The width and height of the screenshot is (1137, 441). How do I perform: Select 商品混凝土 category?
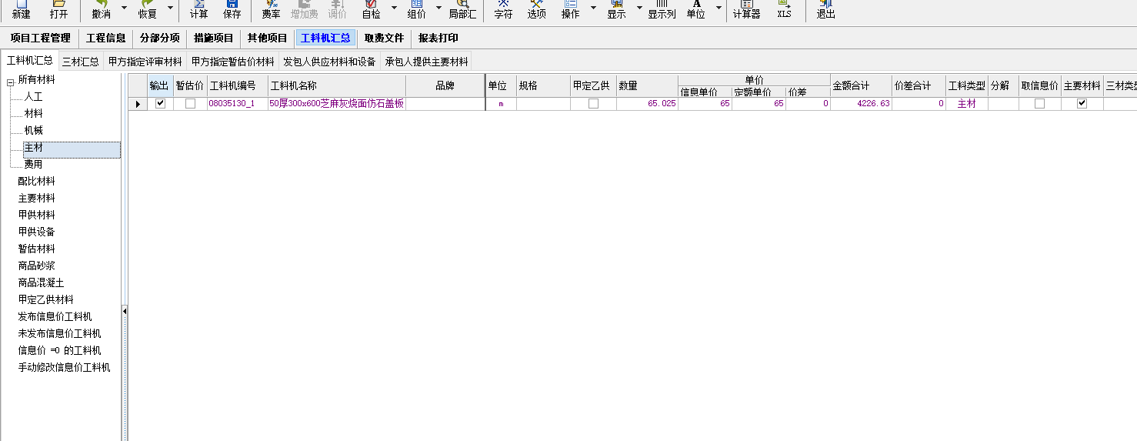[41, 283]
